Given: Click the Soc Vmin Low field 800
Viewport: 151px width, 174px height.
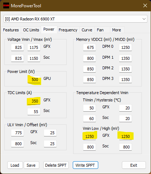Looking at the screenshot, I should (90, 147).
